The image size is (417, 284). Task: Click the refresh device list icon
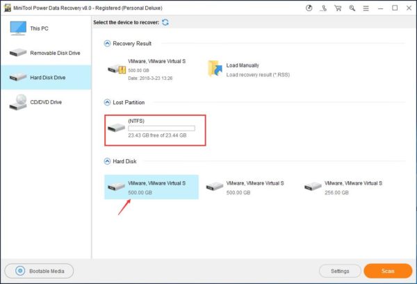pos(165,22)
